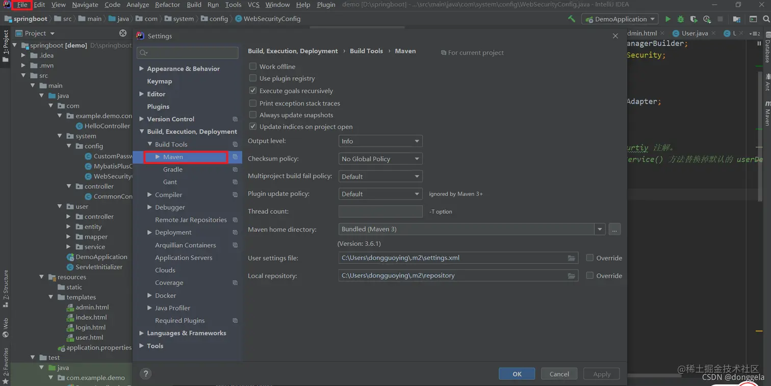Screen dimensions: 771x386
Task: Open Project Structure icon in toolbar
Action: pyautogui.click(x=737, y=19)
